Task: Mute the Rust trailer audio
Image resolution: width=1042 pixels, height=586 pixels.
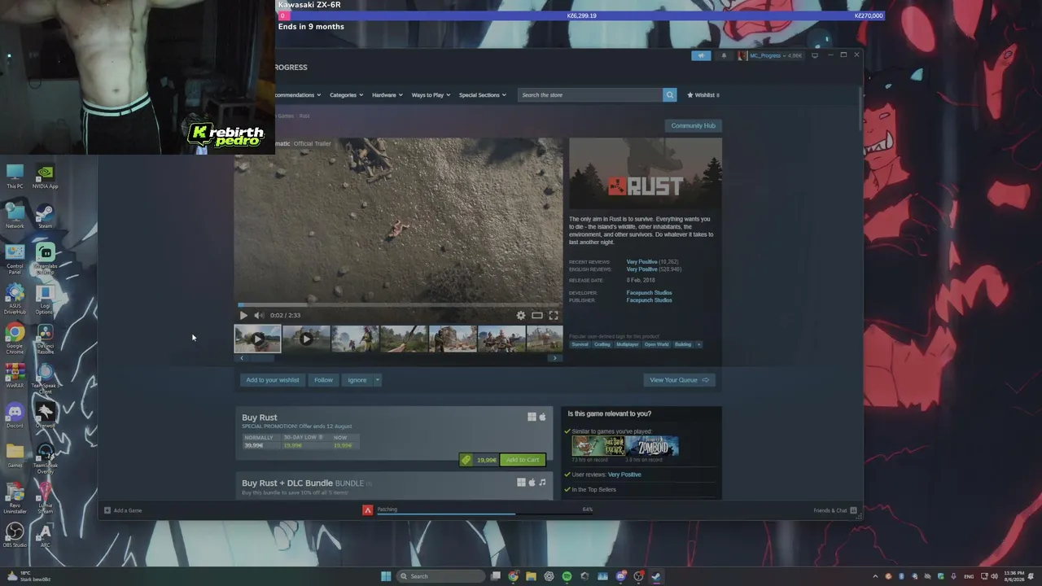Action: (x=259, y=315)
